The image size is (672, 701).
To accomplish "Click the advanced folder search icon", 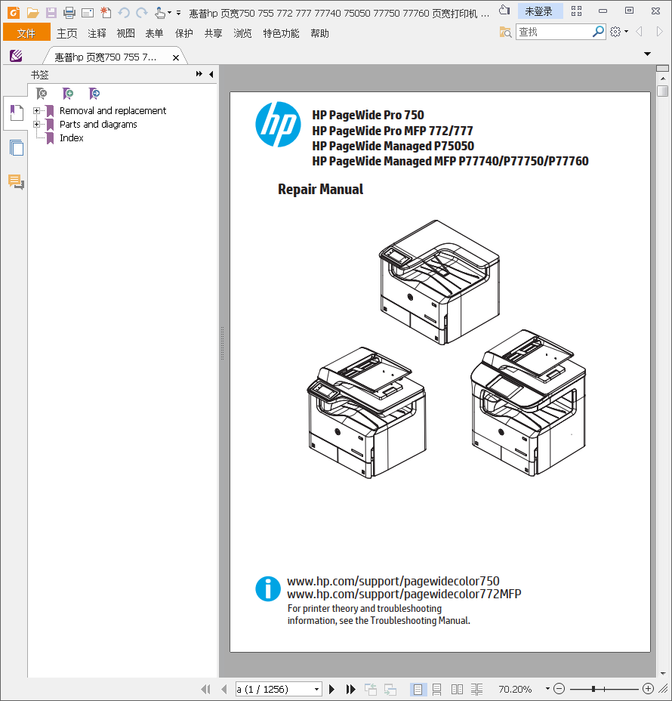I will point(505,32).
